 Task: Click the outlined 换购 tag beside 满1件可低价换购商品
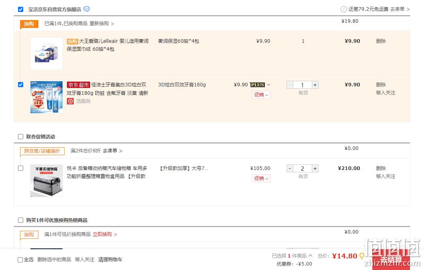[x=29, y=235]
